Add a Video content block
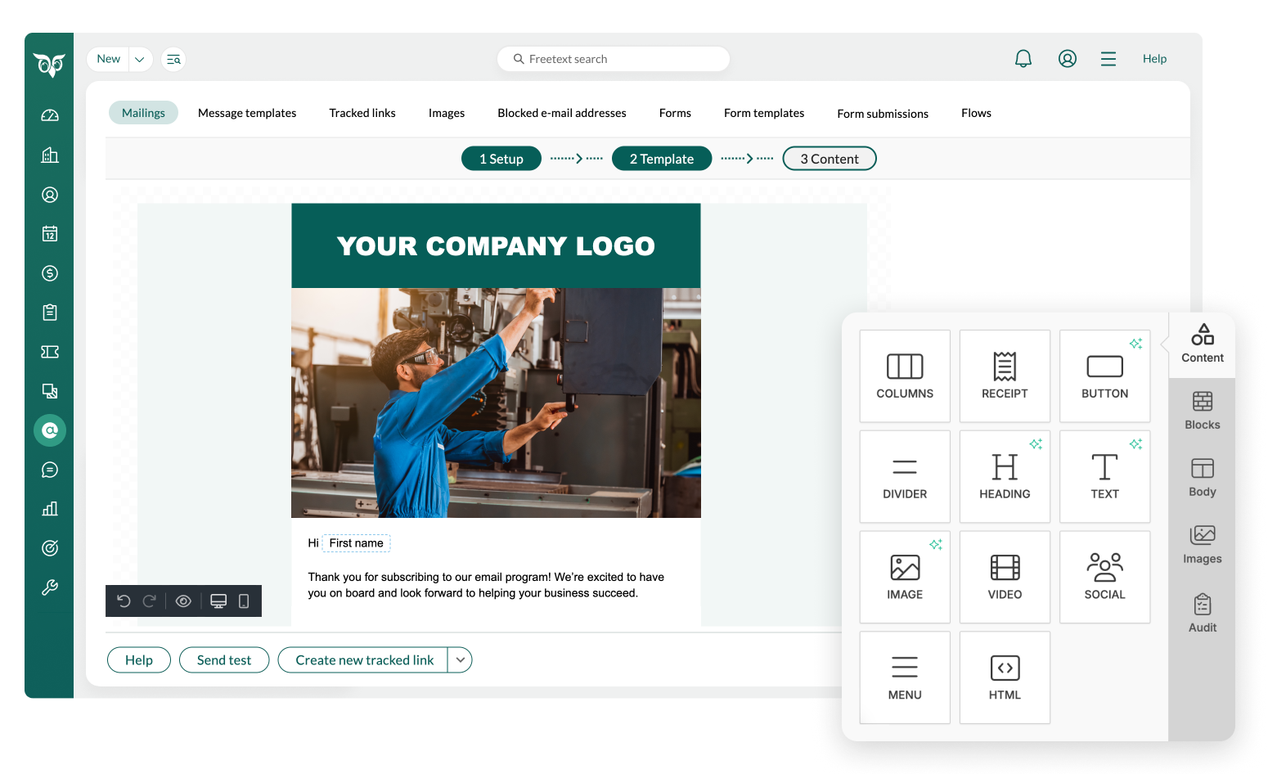This screenshot has width=1268, height=774. [1005, 577]
